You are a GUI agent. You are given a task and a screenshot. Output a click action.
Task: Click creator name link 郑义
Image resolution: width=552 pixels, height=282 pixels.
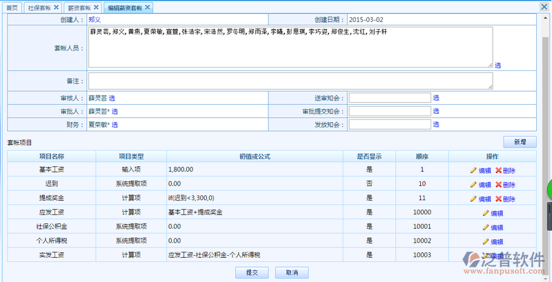(95, 20)
